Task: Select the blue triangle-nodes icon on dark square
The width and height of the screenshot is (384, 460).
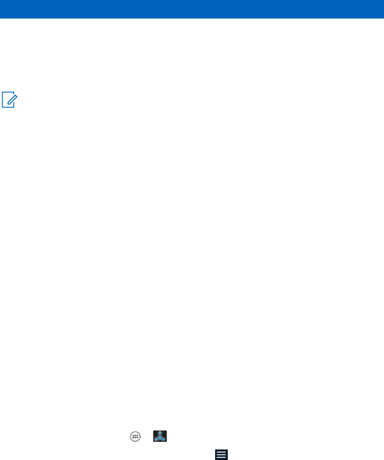Action: pyautogui.click(x=160, y=436)
